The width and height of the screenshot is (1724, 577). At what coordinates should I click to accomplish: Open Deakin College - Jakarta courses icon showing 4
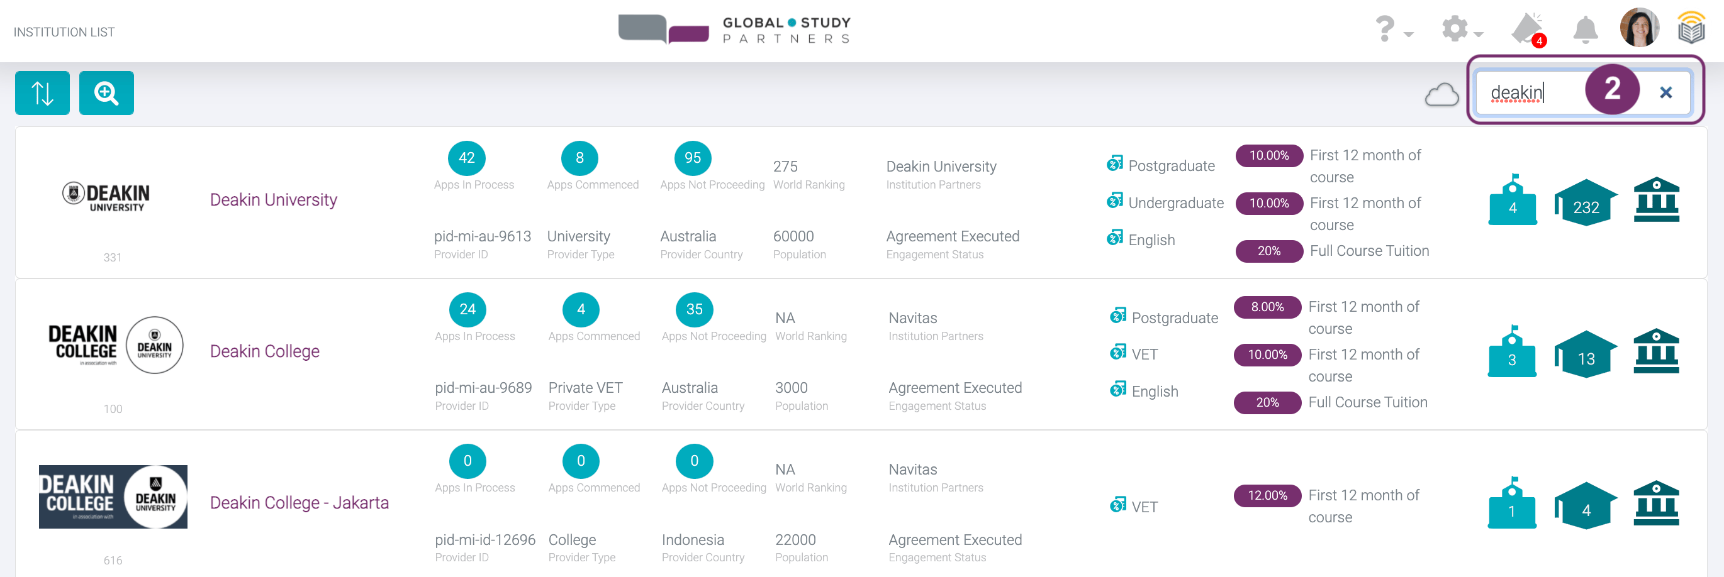[x=1585, y=505]
